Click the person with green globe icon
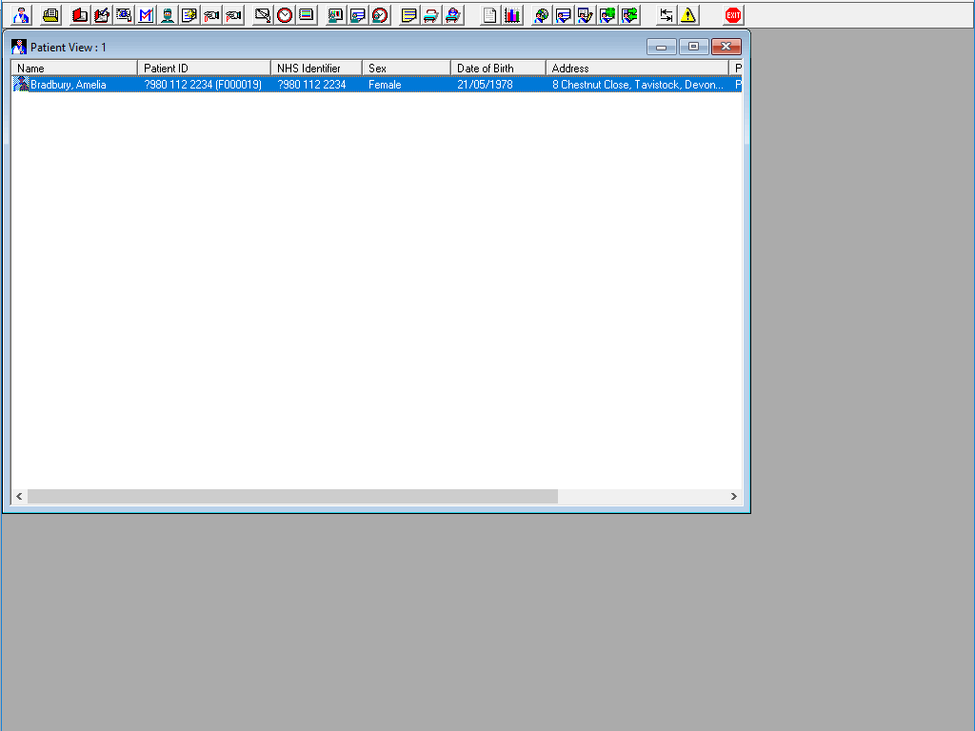This screenshot has width=975, height=731. pos(607,15)
